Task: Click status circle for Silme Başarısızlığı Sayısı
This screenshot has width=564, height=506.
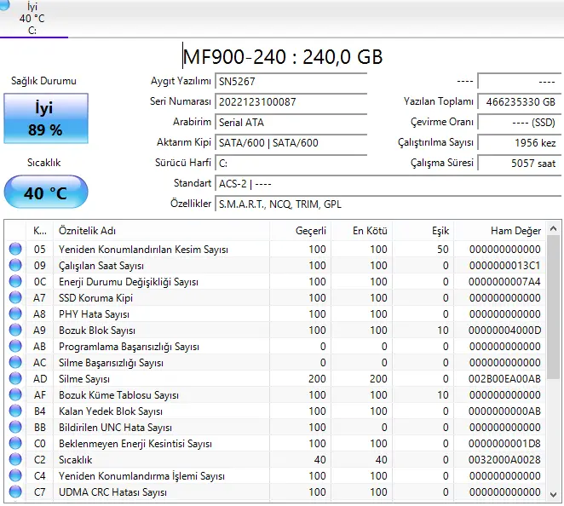Action: pyautogui.click(x=15, y=362)
